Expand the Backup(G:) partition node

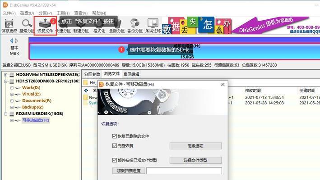click(x=12, y=107)
